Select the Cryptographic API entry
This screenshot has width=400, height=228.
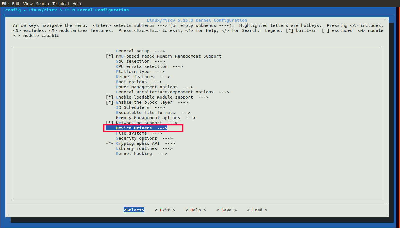pyautogui.click(x=145, y=143)
